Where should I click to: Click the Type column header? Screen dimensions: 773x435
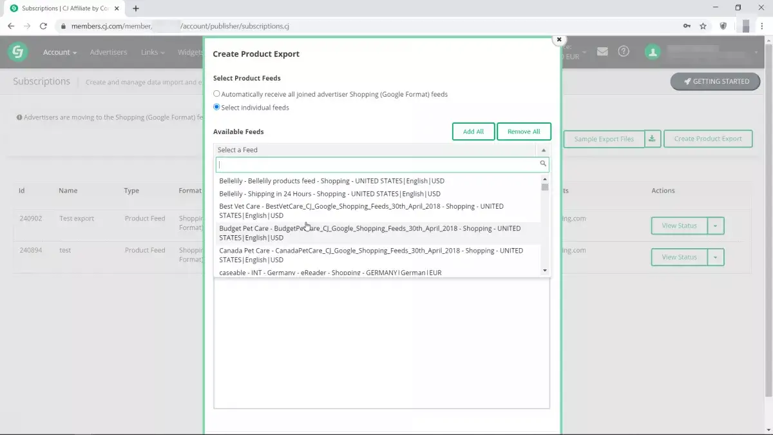(x=131, y=191)
